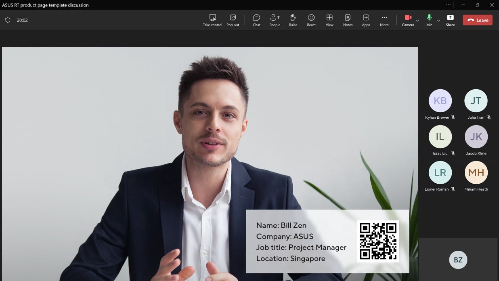
Task: Select Issac Liu's IL avatar
Action: coord(440,137)
